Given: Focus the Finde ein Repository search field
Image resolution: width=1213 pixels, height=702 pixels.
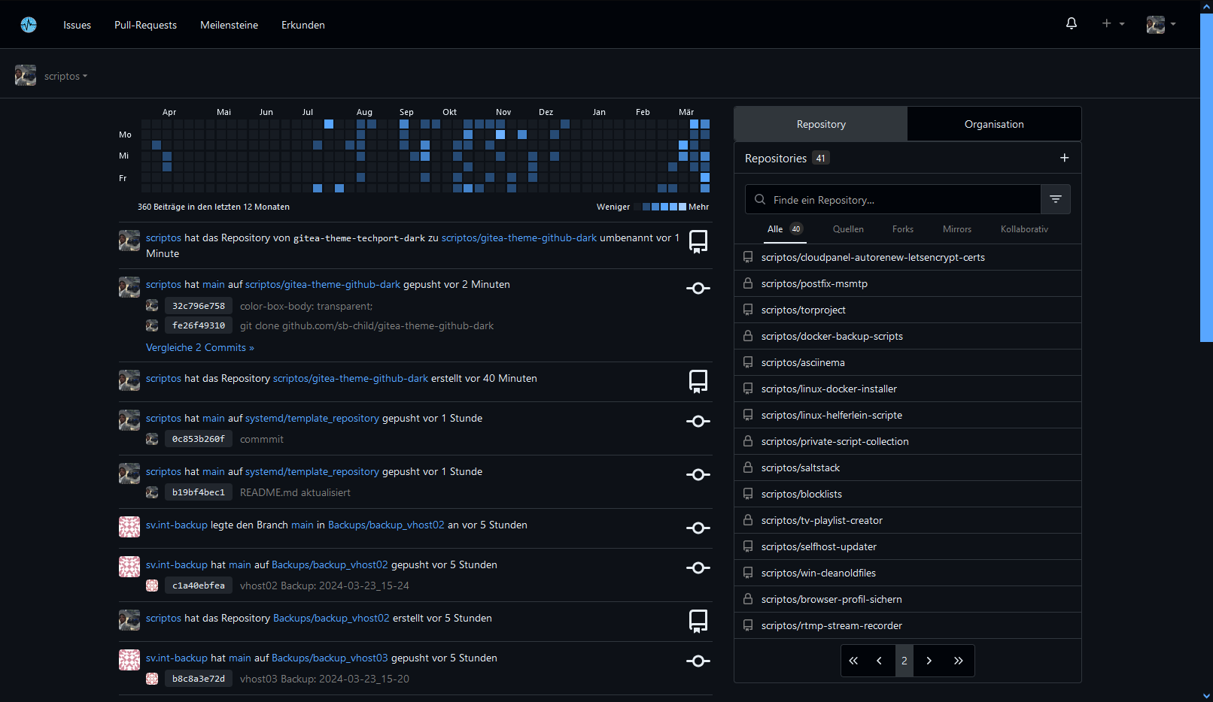Looking at the screenshot, I should 892,199.
